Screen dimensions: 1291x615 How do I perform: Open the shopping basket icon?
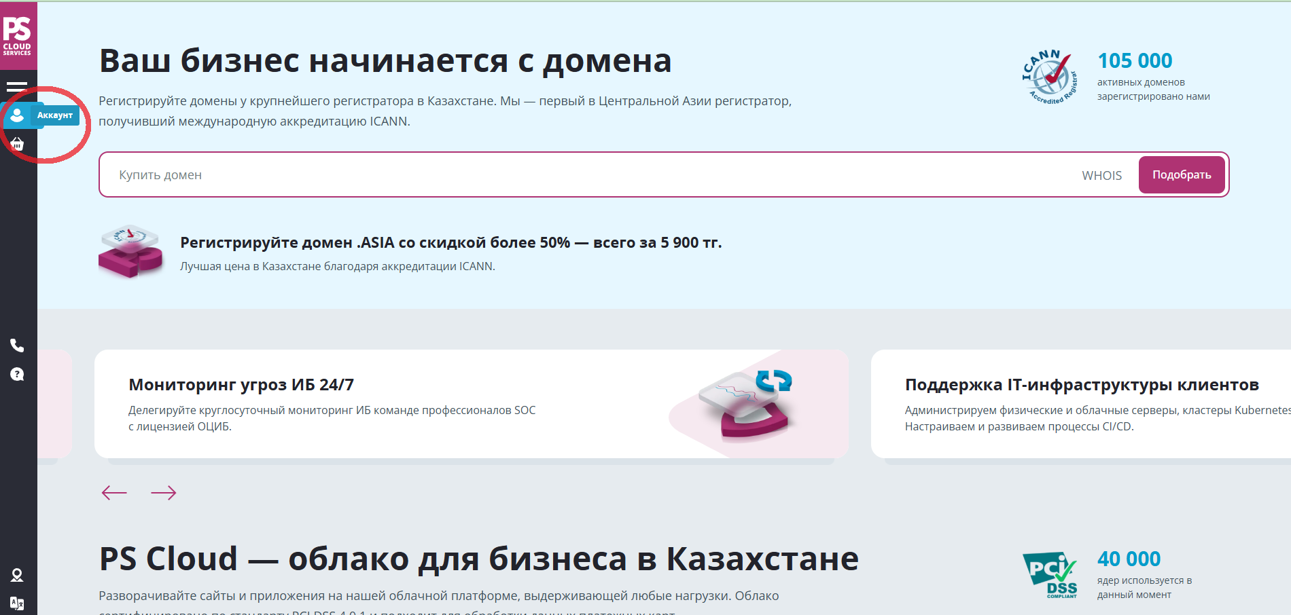point(17,144)
